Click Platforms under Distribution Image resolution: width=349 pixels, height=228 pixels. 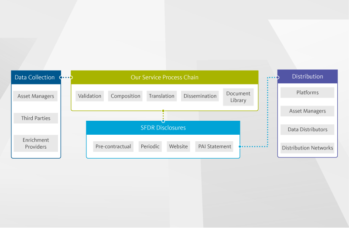[x=308, y=92]
